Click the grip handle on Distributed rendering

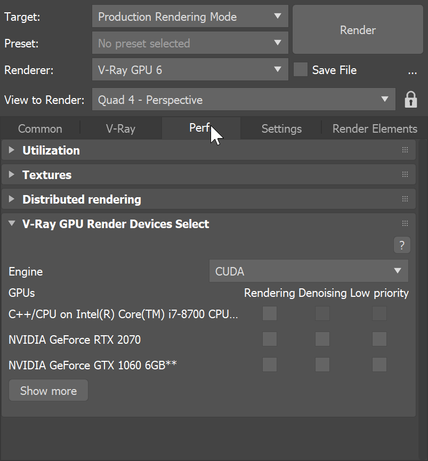pyautogui.click(x=405, y=199)
